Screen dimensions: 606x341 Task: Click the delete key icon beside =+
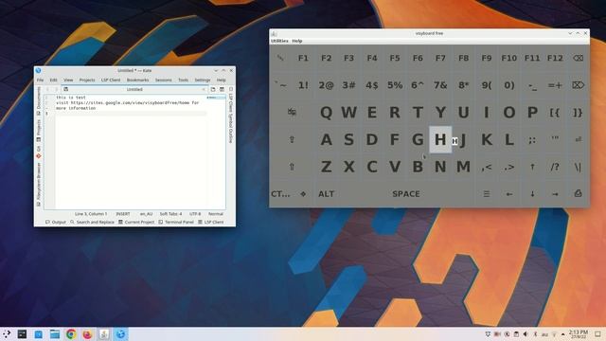[578, 85]
